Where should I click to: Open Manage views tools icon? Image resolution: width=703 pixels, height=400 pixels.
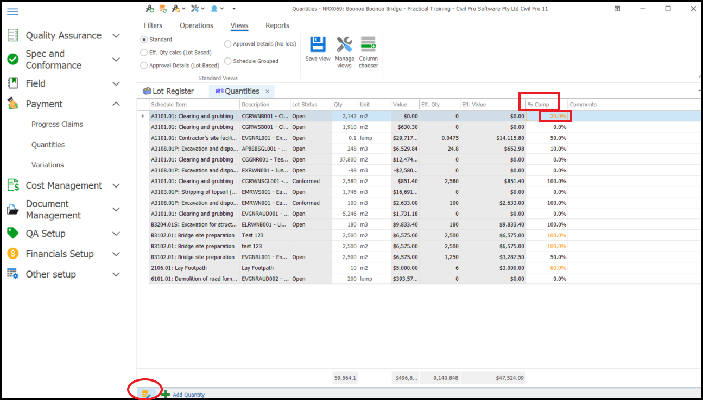[x=344, y=44]
